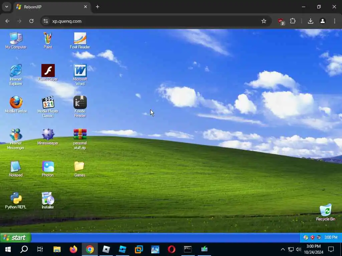
Task: Select the RebornXP browser tab
Action: (52, 7)
